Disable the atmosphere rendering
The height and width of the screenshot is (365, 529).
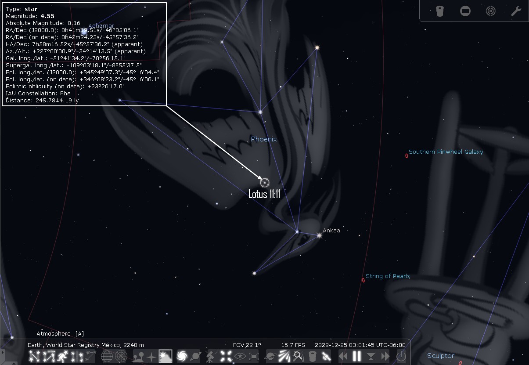pyautogui.click(x=166, y=356)
